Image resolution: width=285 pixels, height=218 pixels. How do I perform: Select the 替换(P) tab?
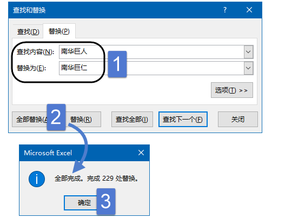pos(59,31)
